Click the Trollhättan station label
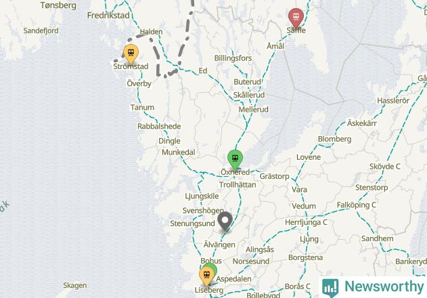The width and height of the screenshot is (427, 298). click(x=238, y=185)
